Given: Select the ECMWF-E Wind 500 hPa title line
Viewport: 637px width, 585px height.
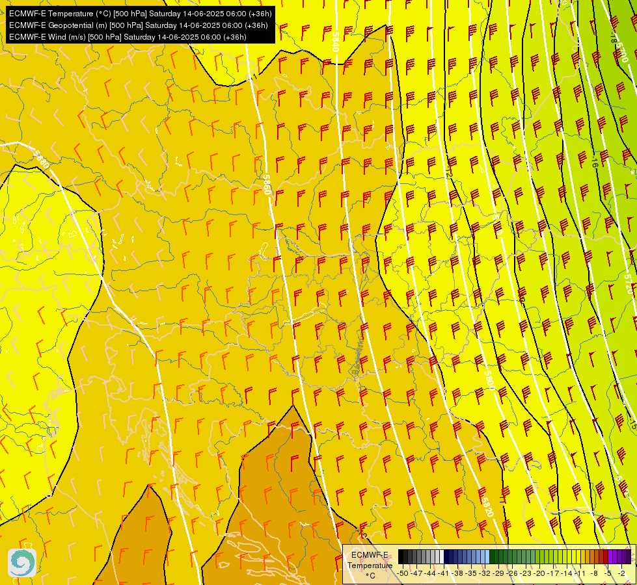Looking at the screenshot, I should click(x=128, y=37).
